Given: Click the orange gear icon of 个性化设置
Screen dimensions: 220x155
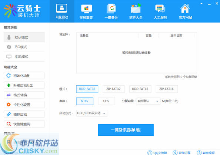Looking at the screenshot, I should pos(9,105).
